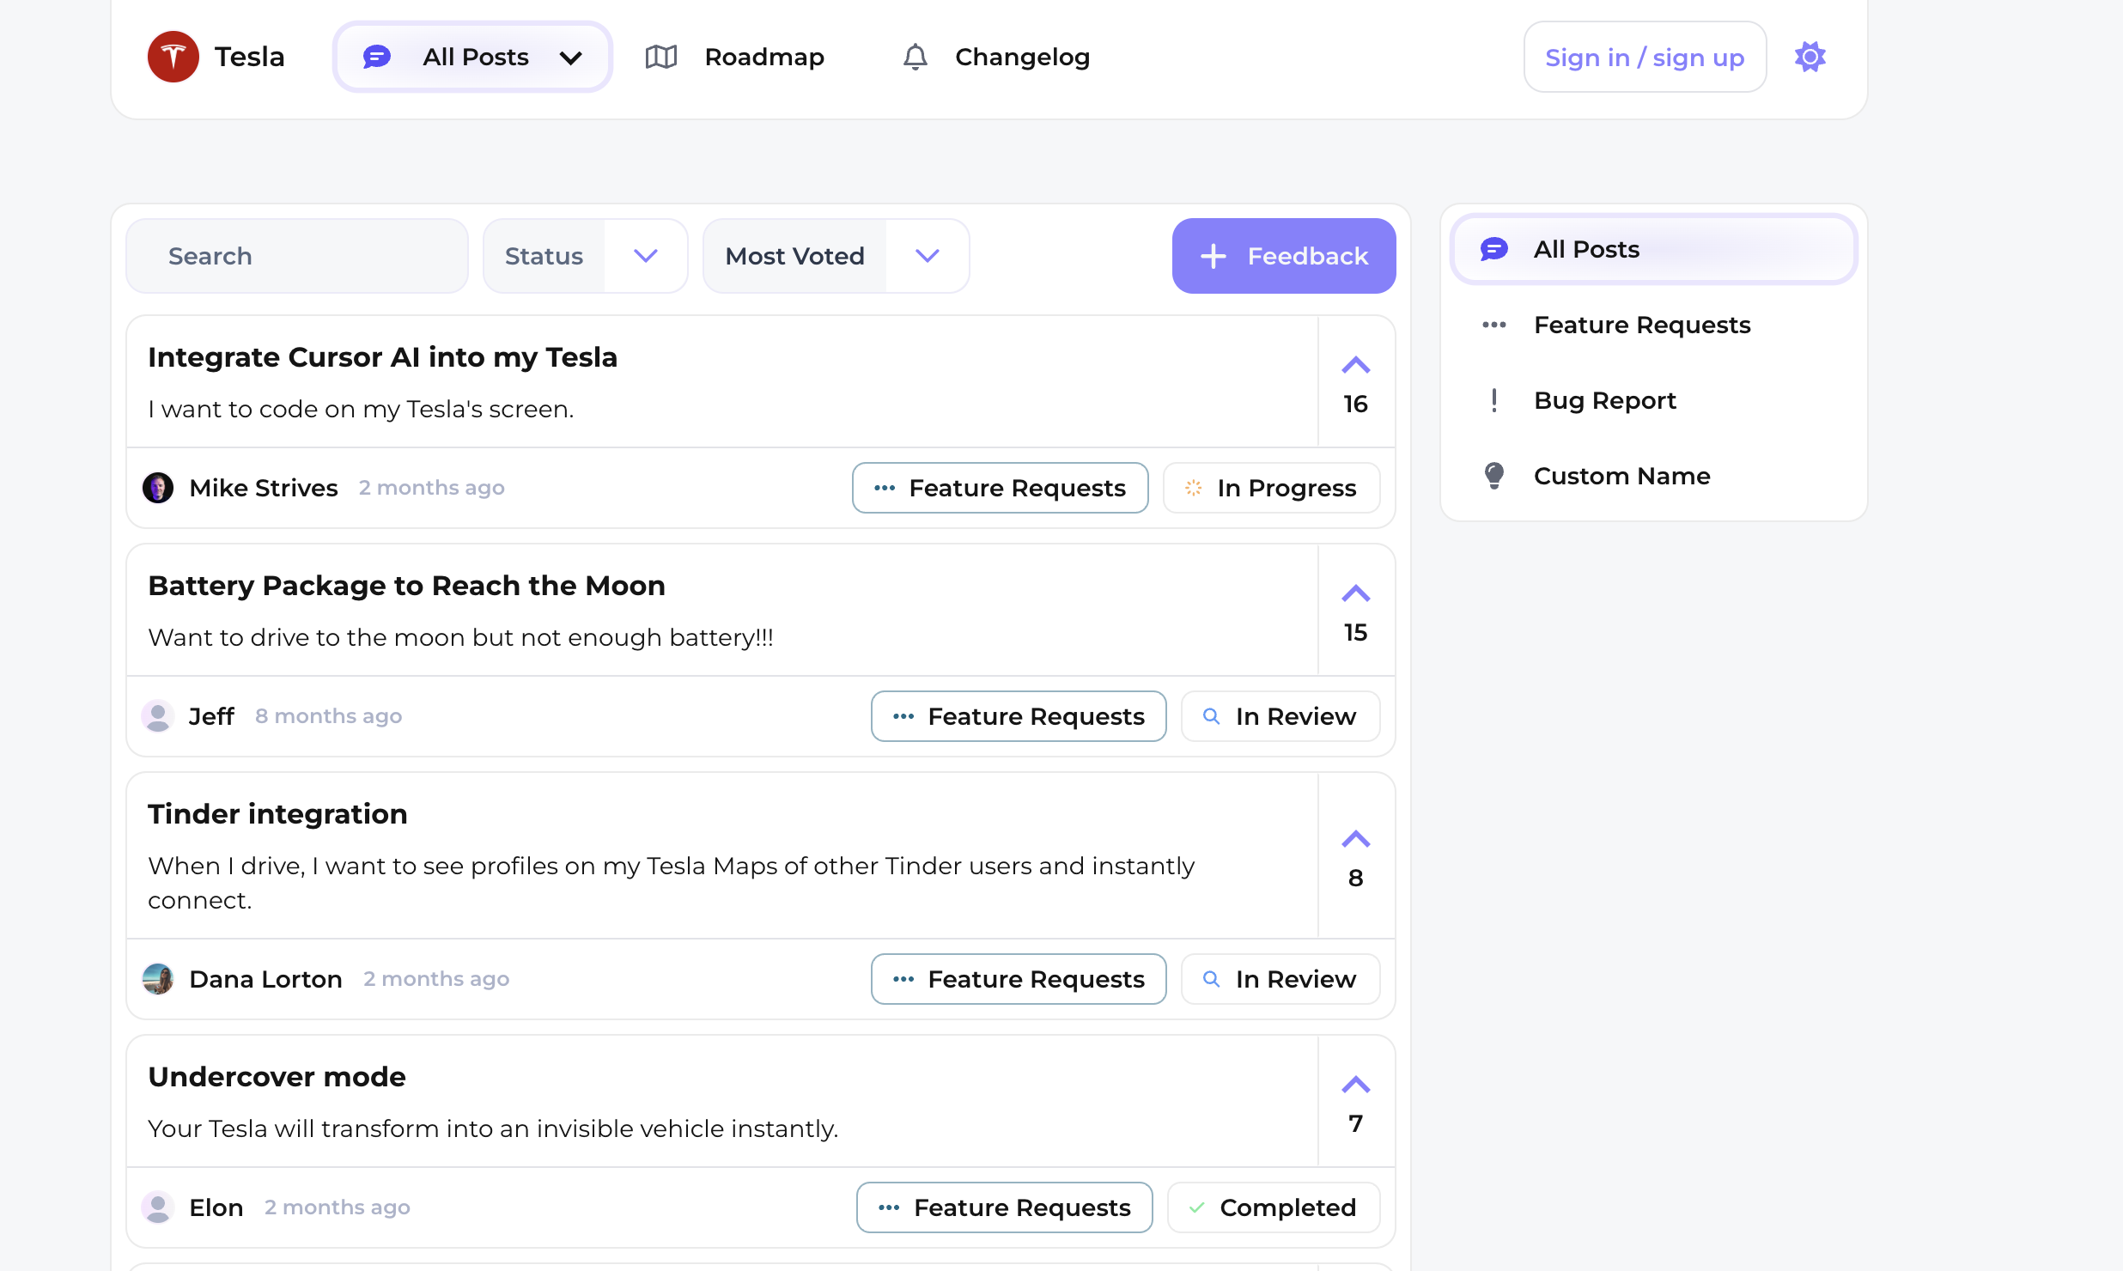Click Dana Lorton's avatar
This screenshot has width=2123, height=1271.
tap(158, 979)
